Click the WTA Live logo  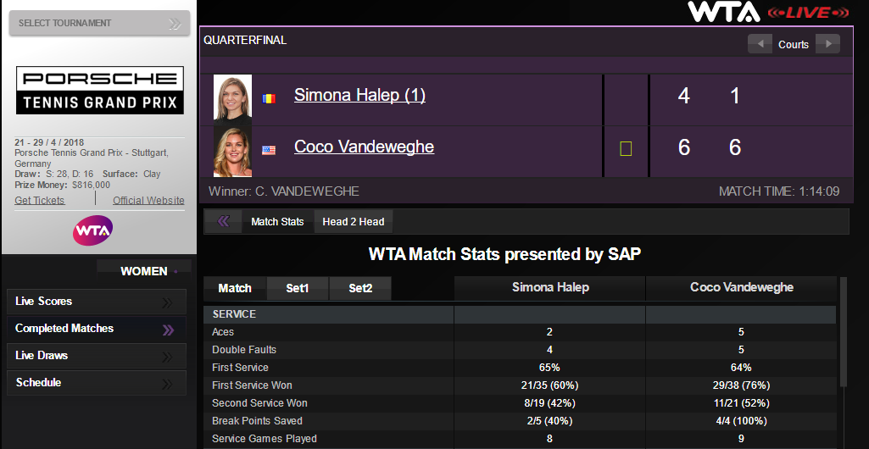pos(768,12)
